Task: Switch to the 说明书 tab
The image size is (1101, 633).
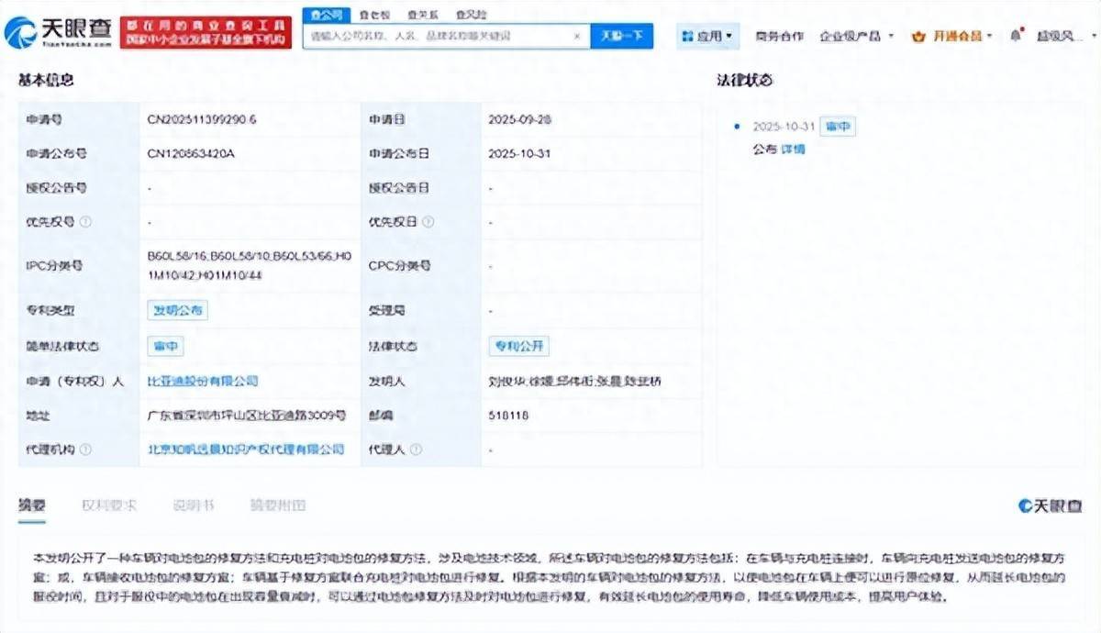Action: (x=194, y=505)
